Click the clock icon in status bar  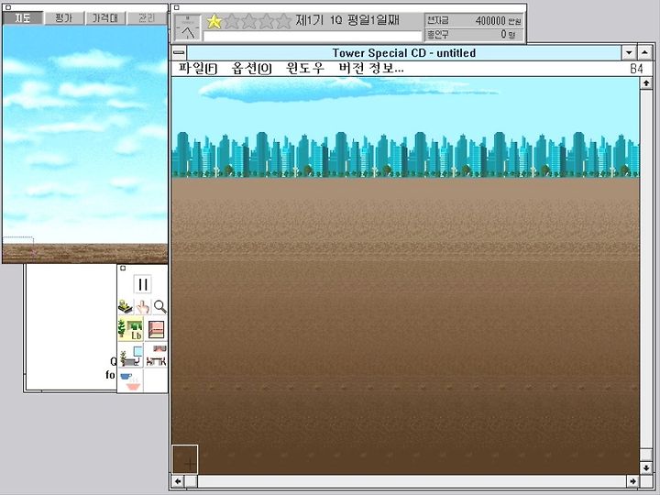[x=188, y=27]
